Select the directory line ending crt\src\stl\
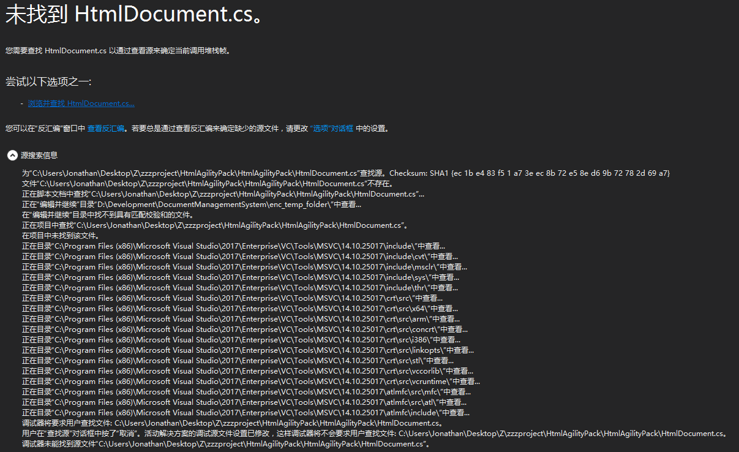Viewport: 739px width, 452px height. click(238, 361)
